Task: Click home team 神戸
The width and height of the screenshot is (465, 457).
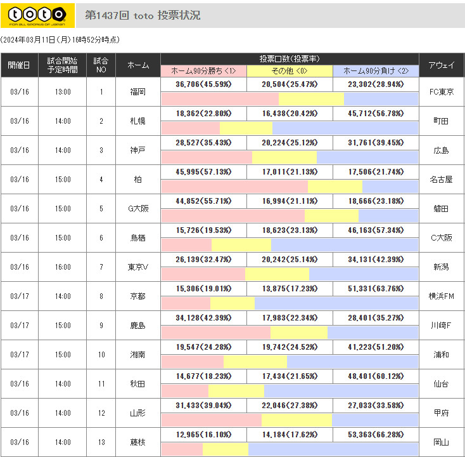Action: tap(138, 150)
